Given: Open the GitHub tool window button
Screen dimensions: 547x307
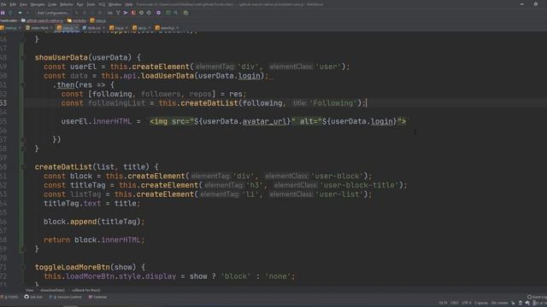Looking at the screenshot, I should point(33,297).
